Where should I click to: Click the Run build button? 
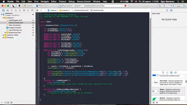(x=13, y=6)
